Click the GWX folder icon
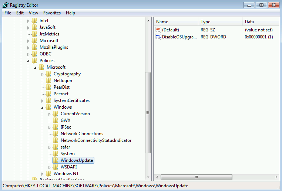282x191 pixels. (x=56, y=120)
